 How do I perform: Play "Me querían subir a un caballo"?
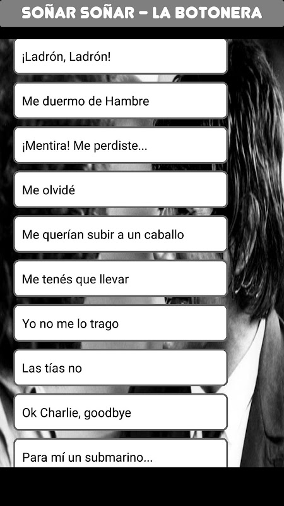point(121,234)
